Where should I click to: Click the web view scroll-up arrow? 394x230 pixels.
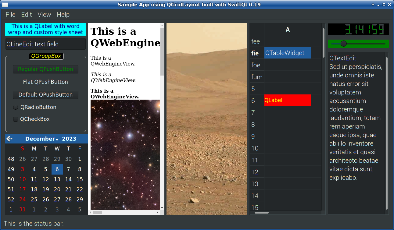162,26
